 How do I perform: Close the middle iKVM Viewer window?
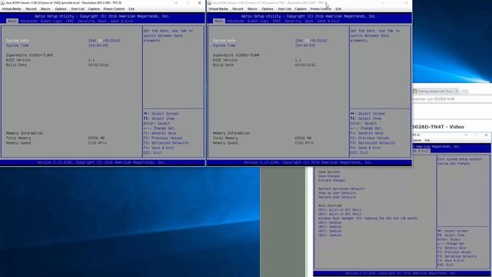(406, 3)
